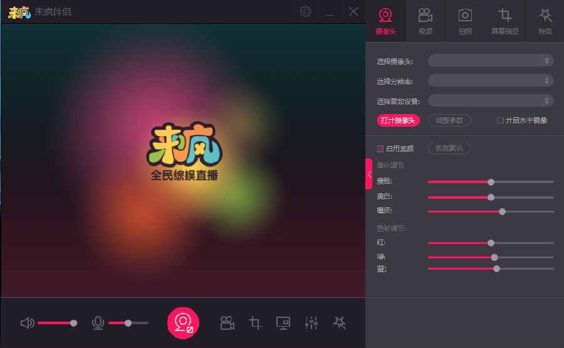The width and height of the screenshot is (564, 348).
Task: Click the 恢复默认 button
Action: 449,149
